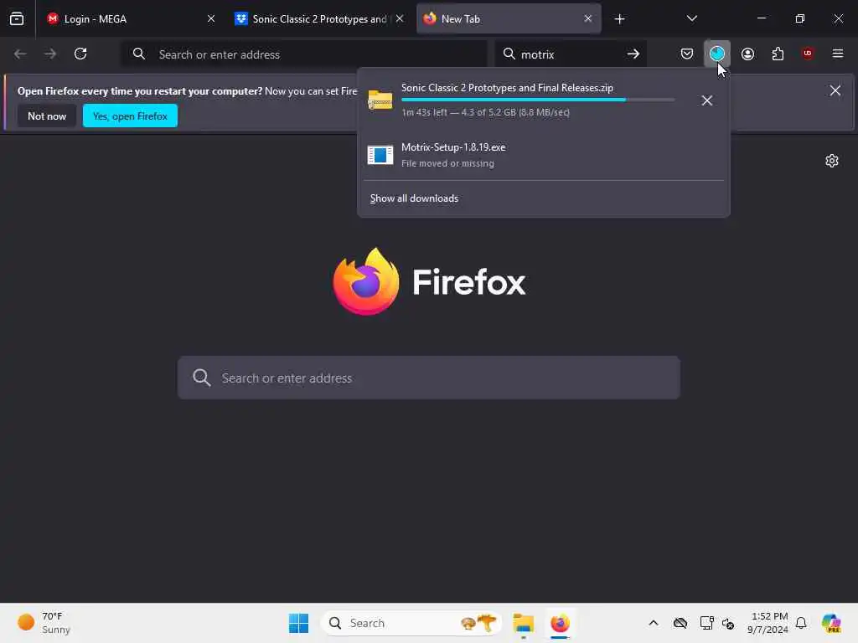Go back one page
This screenshot has width=858, height=643.
[x=20, y=54]
